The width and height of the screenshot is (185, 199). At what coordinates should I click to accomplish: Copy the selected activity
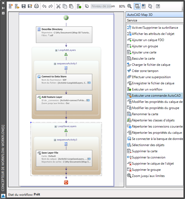(65, 6)
